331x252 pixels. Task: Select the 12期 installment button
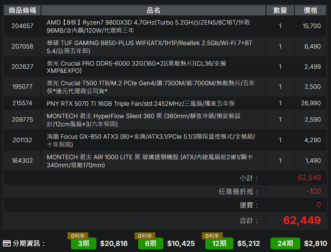219,244
